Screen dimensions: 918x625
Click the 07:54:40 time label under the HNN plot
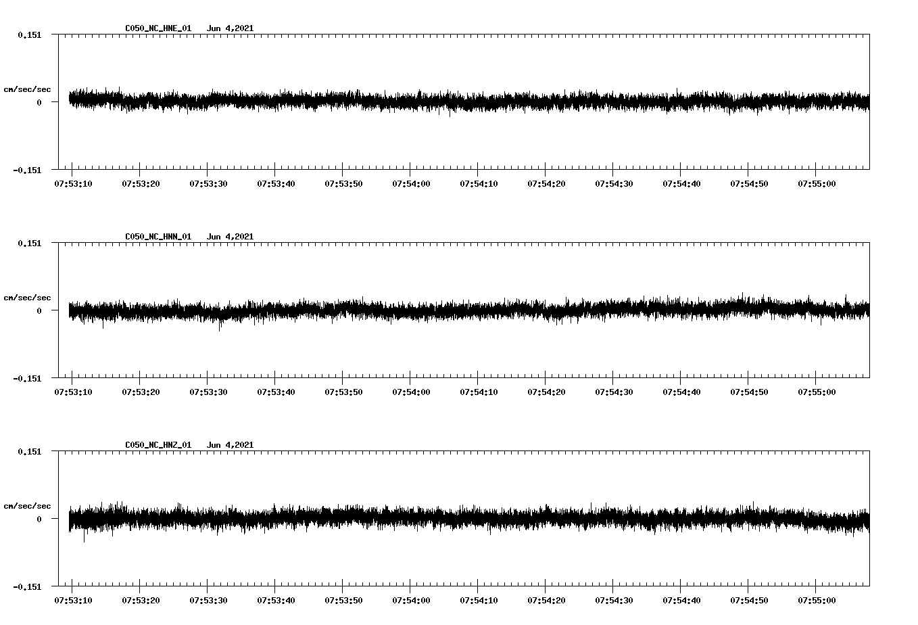[x=681, y=392]
